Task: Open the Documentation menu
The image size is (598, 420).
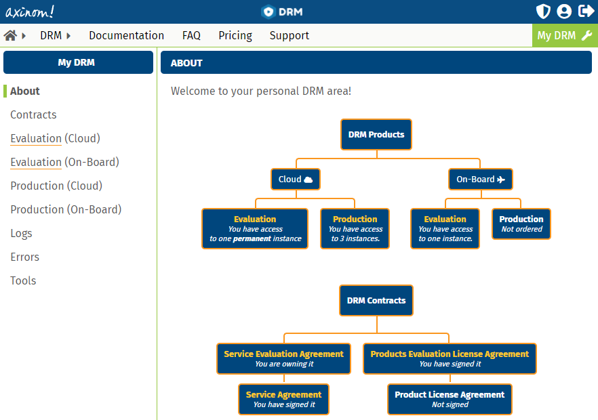Action: 127,35
